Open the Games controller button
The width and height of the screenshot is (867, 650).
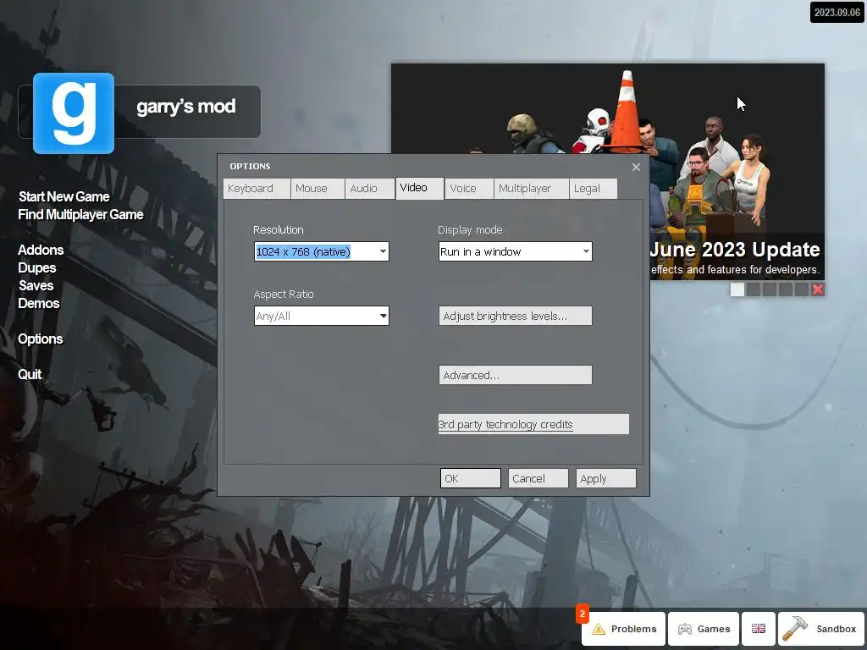point(704,629)
